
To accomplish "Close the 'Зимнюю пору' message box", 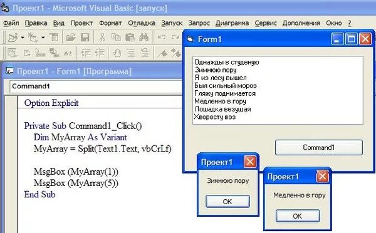I will click(x=250, y=162).
